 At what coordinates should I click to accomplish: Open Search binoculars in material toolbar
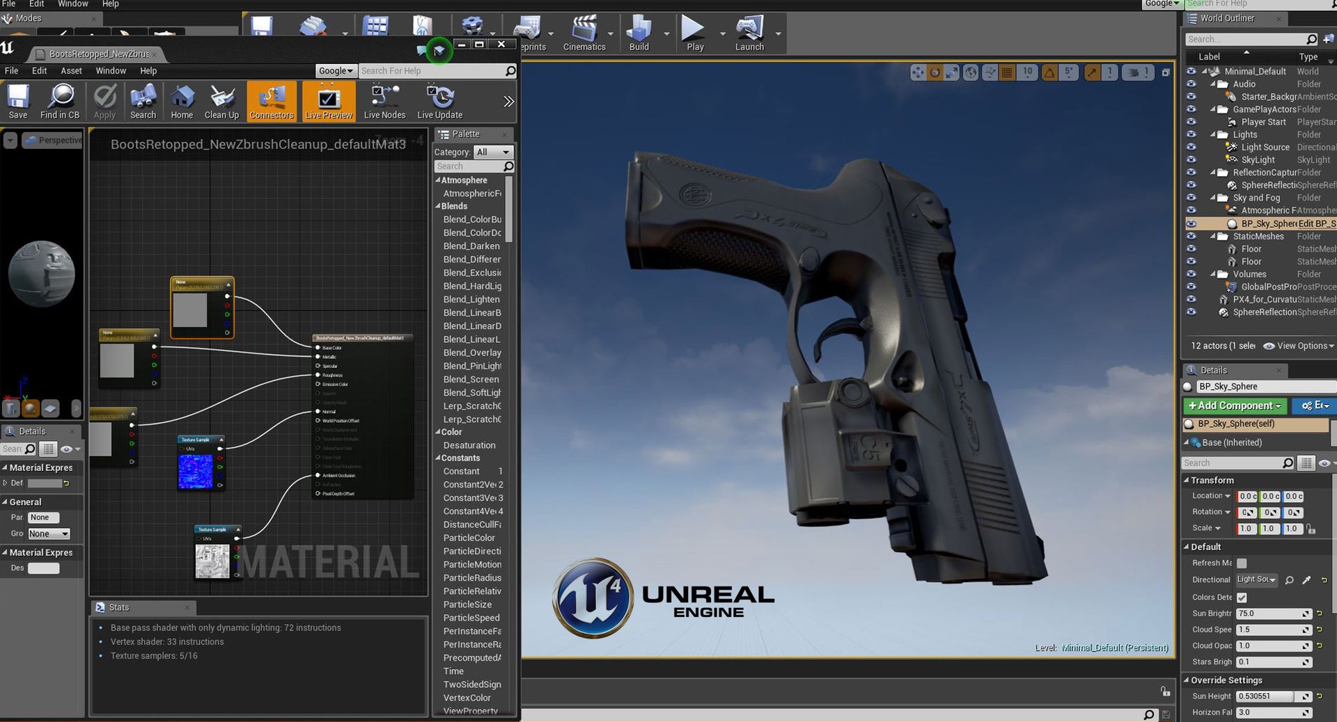(143, 101)
